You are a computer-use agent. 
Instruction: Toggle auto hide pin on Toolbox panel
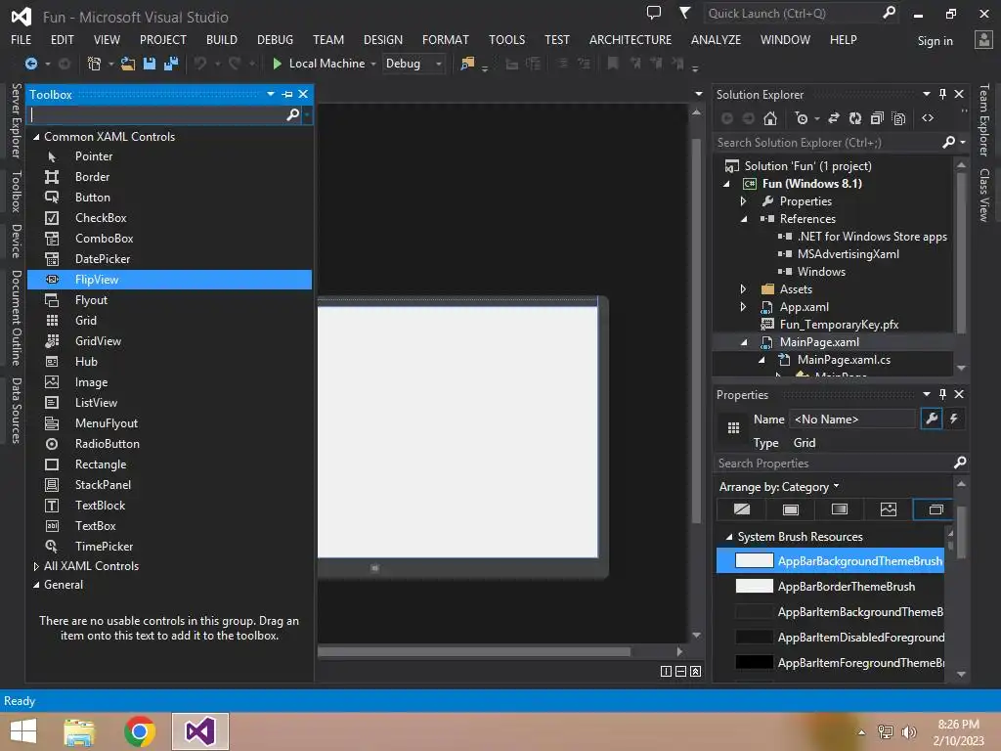click(x=287, y=95)
